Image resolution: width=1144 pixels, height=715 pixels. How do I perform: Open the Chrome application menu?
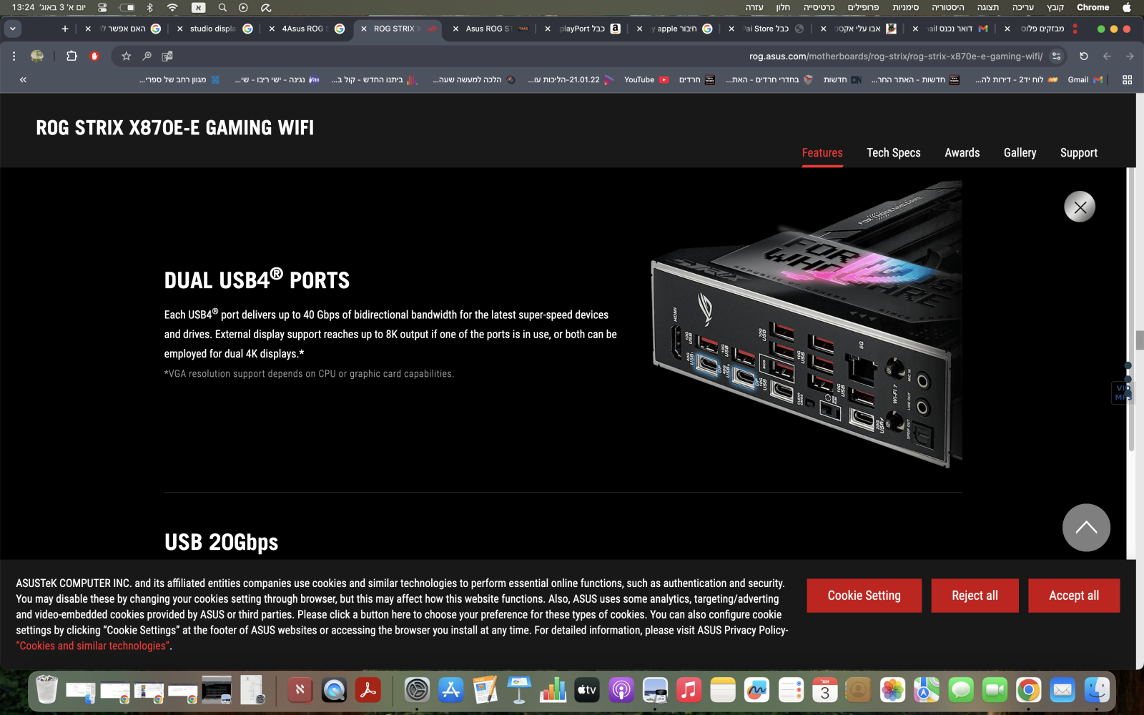(x=1093, y=7)
